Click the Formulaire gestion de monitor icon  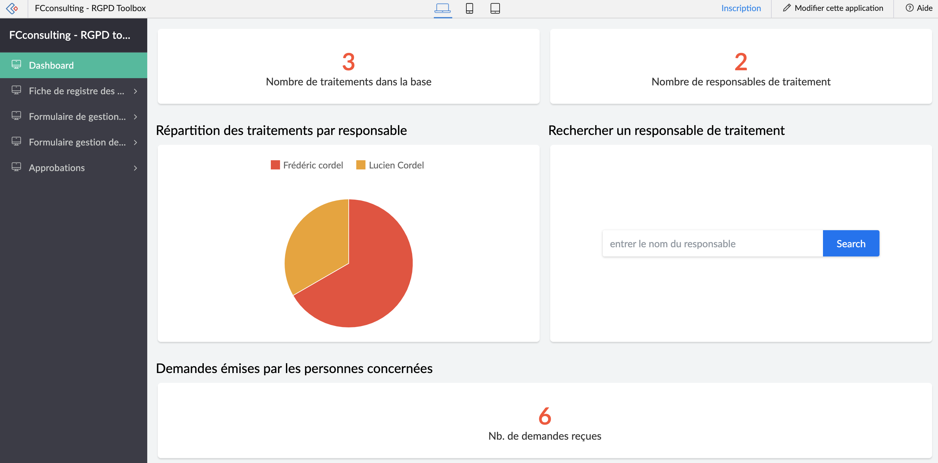point(16,142)
